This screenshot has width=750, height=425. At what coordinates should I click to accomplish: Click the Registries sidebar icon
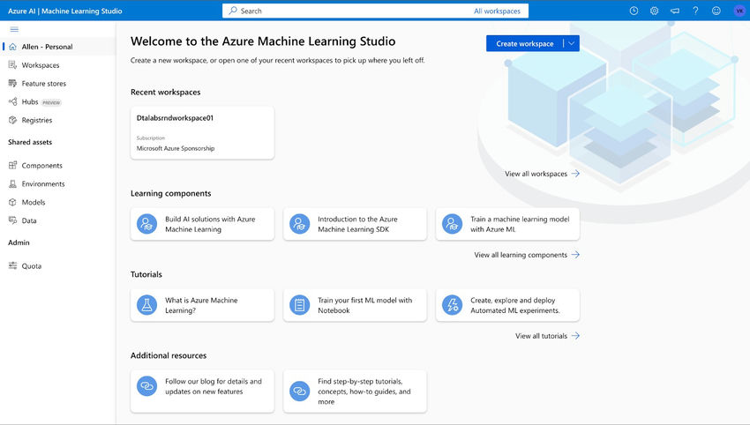(13, 120)
